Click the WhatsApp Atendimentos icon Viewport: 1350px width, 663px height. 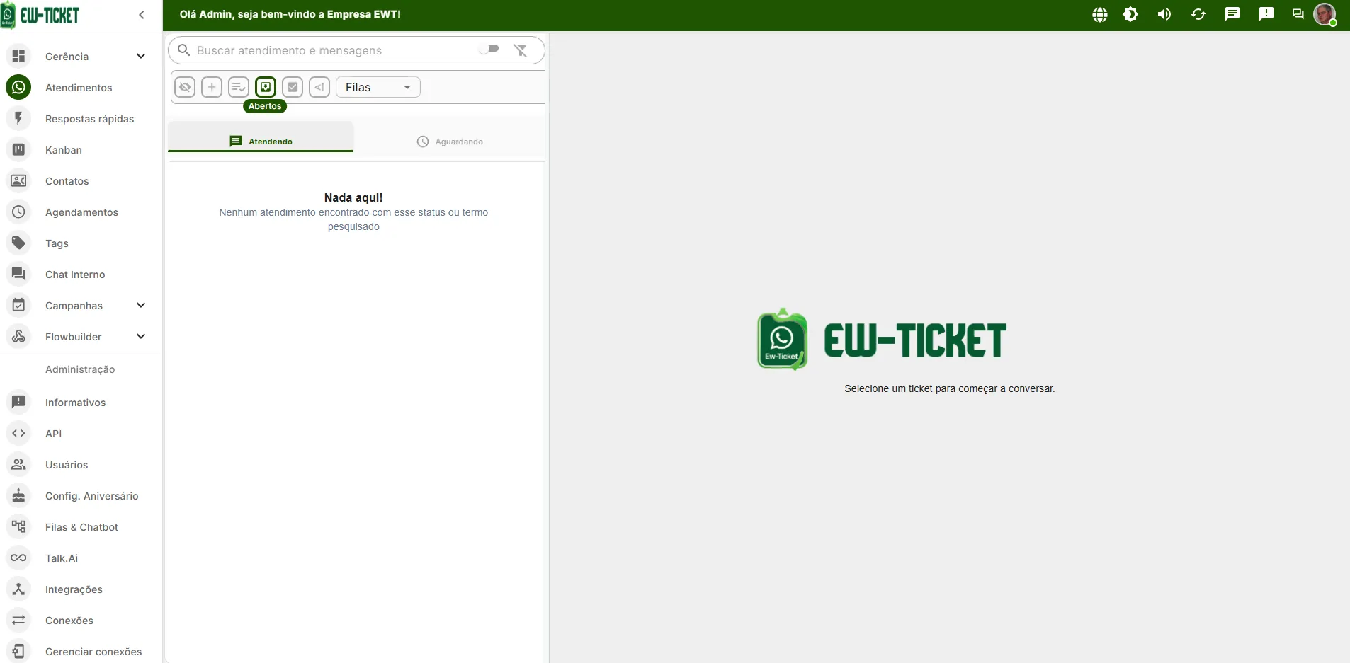[x=19, y=88]
